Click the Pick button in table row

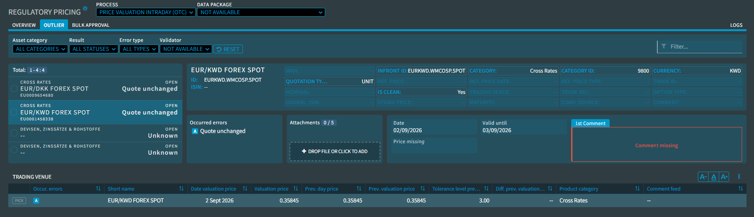[19, 200]
